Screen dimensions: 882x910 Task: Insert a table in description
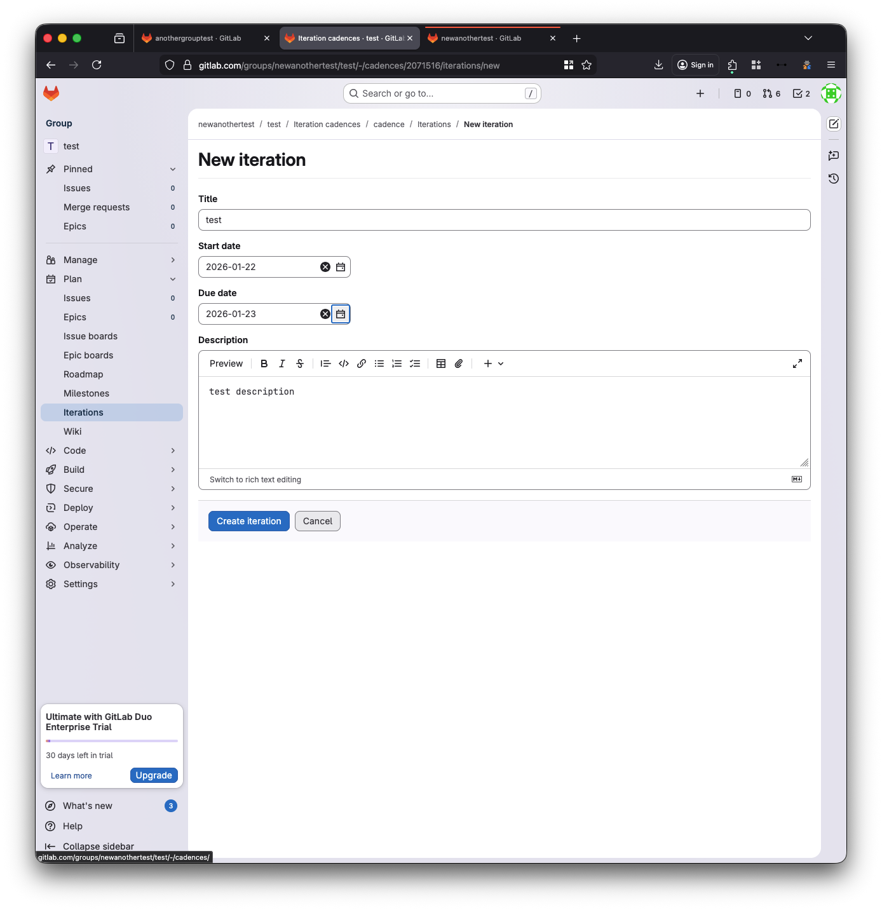(x=441, y=363)
